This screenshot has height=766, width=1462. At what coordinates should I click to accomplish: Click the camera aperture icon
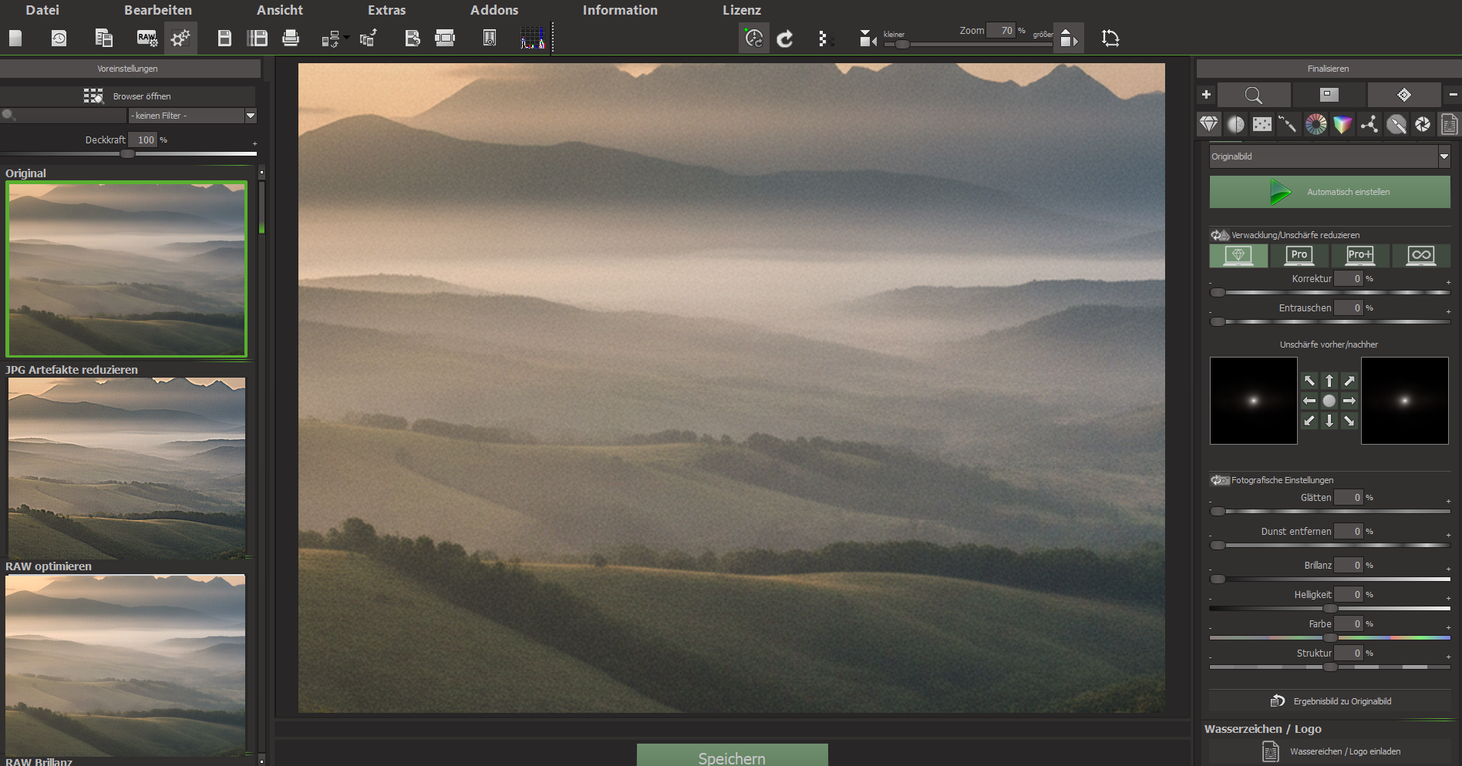tap(1423, 124)
